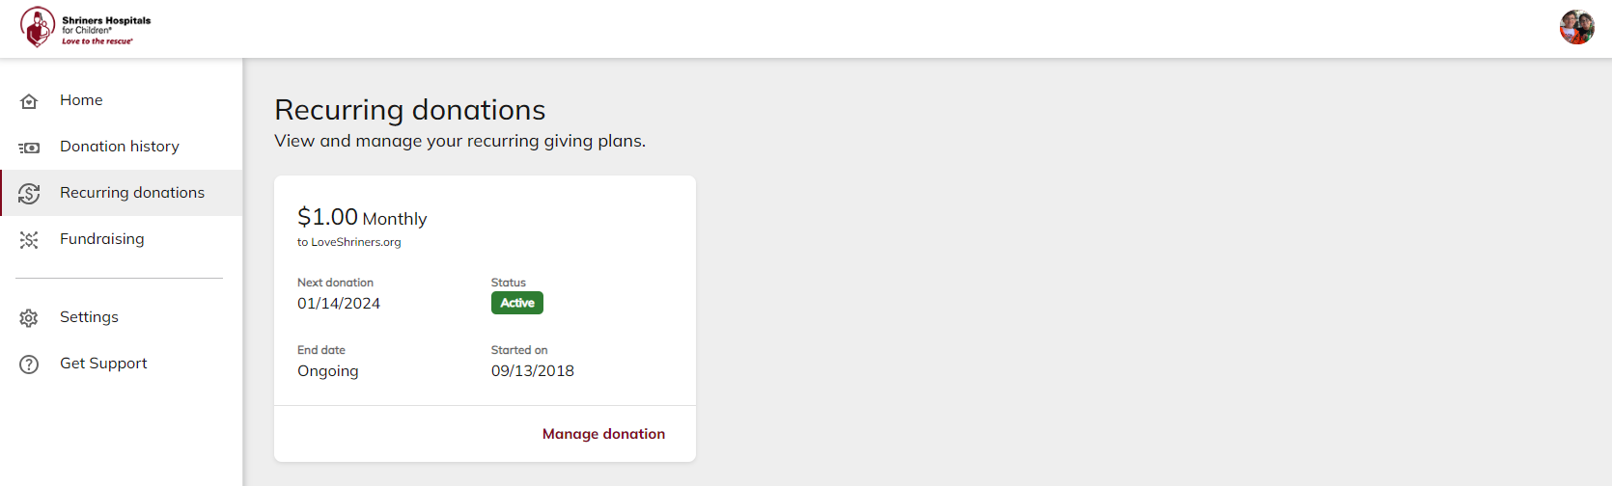Screen dimensions: 1612x486
Task: Open the Settings menu label
Action: pos(89,317)
